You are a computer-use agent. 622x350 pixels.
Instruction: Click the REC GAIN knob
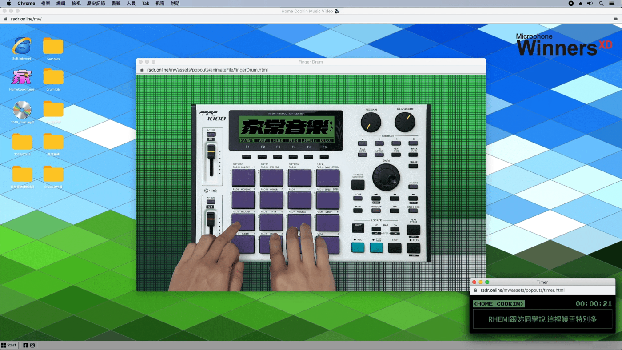(x=371, y=122)
